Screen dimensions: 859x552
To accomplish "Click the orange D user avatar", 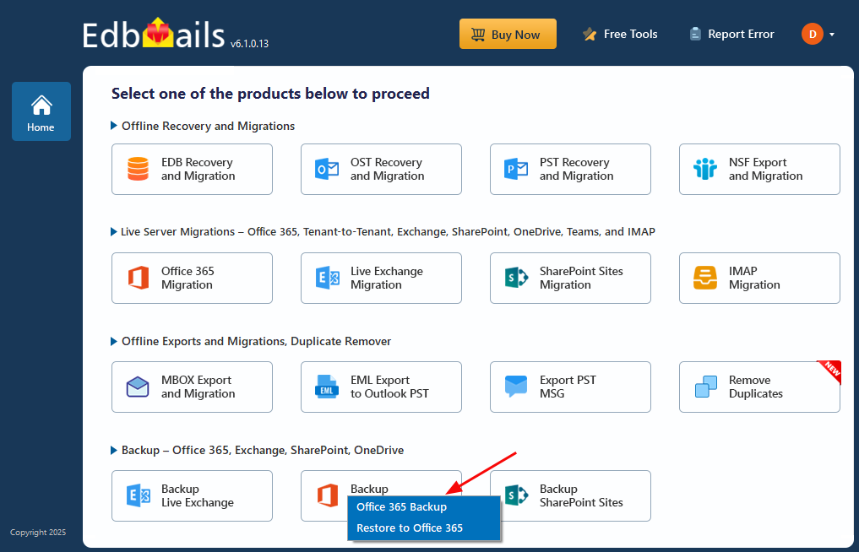I will [813, 34].
